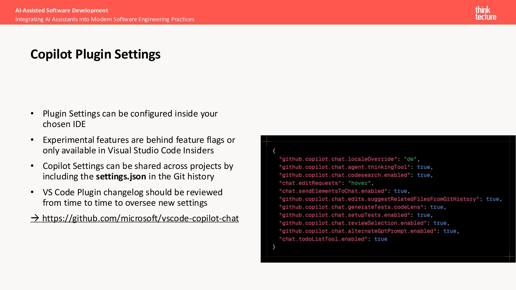516x290 pixels.
Task: Click the "de" locale value
Action: click(x=410, y=159)
